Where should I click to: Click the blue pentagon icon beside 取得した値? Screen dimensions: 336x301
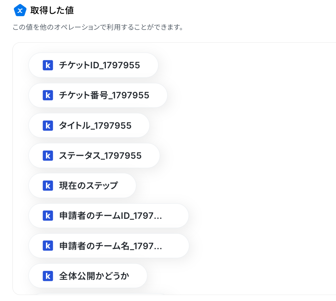[x=20, y=10]
